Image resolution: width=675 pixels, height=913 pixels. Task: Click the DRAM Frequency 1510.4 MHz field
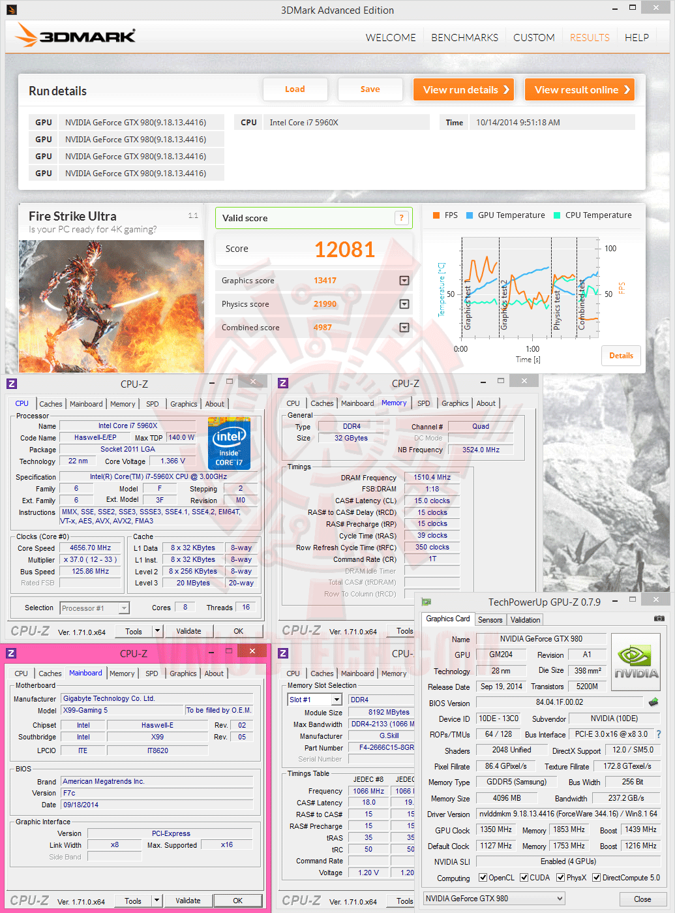tap(432, 477)
